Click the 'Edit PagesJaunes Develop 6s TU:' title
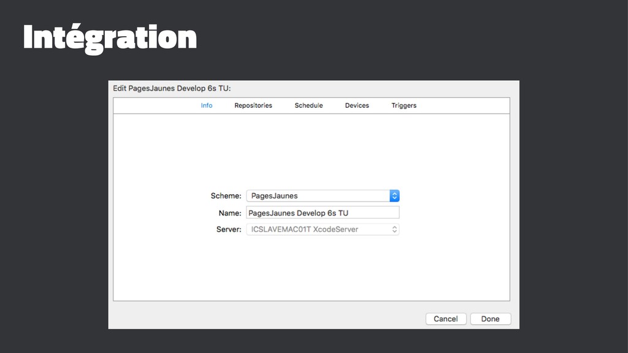628x353 pixels. click(x=172, y=88)
